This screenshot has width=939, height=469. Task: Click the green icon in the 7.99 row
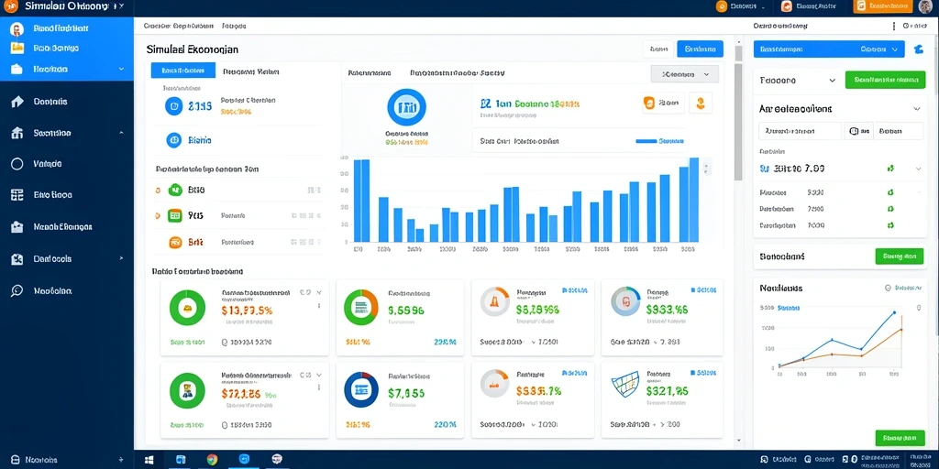coord(890,169)
